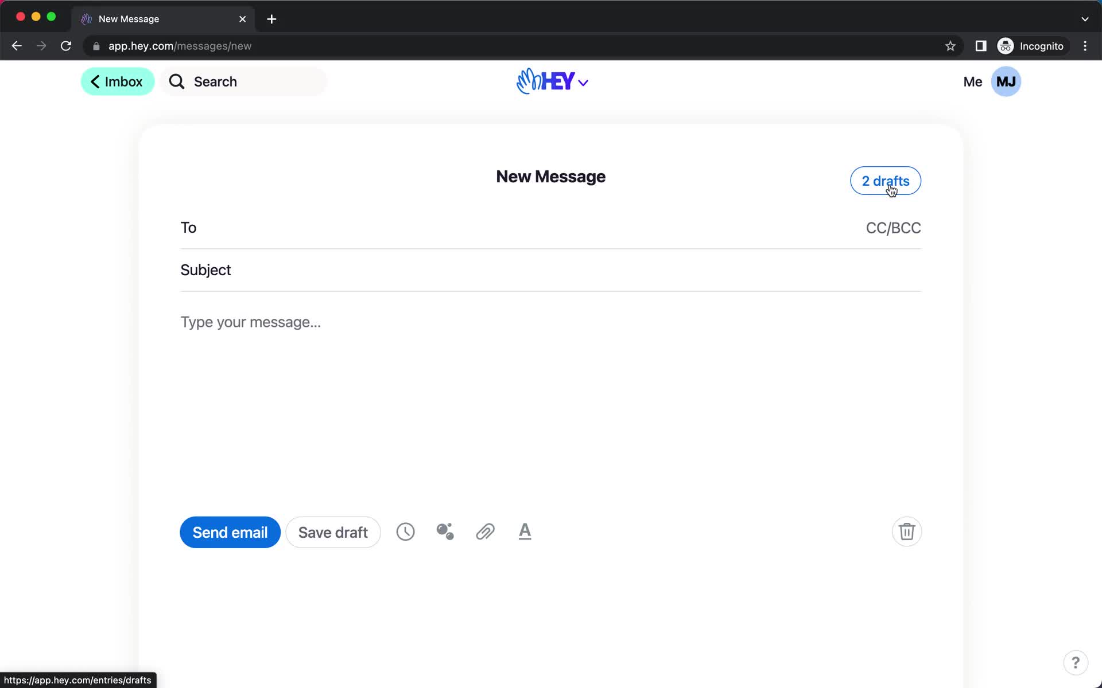
Task: Open the 2 drafts link
Action: 885,181
